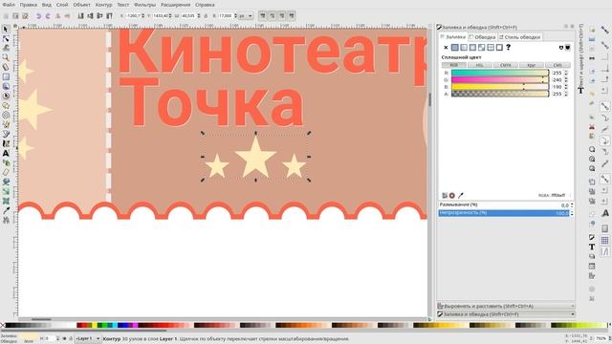612x344 pixels.
Task: Select the Ellipse tool
Action: click(6, 96)
